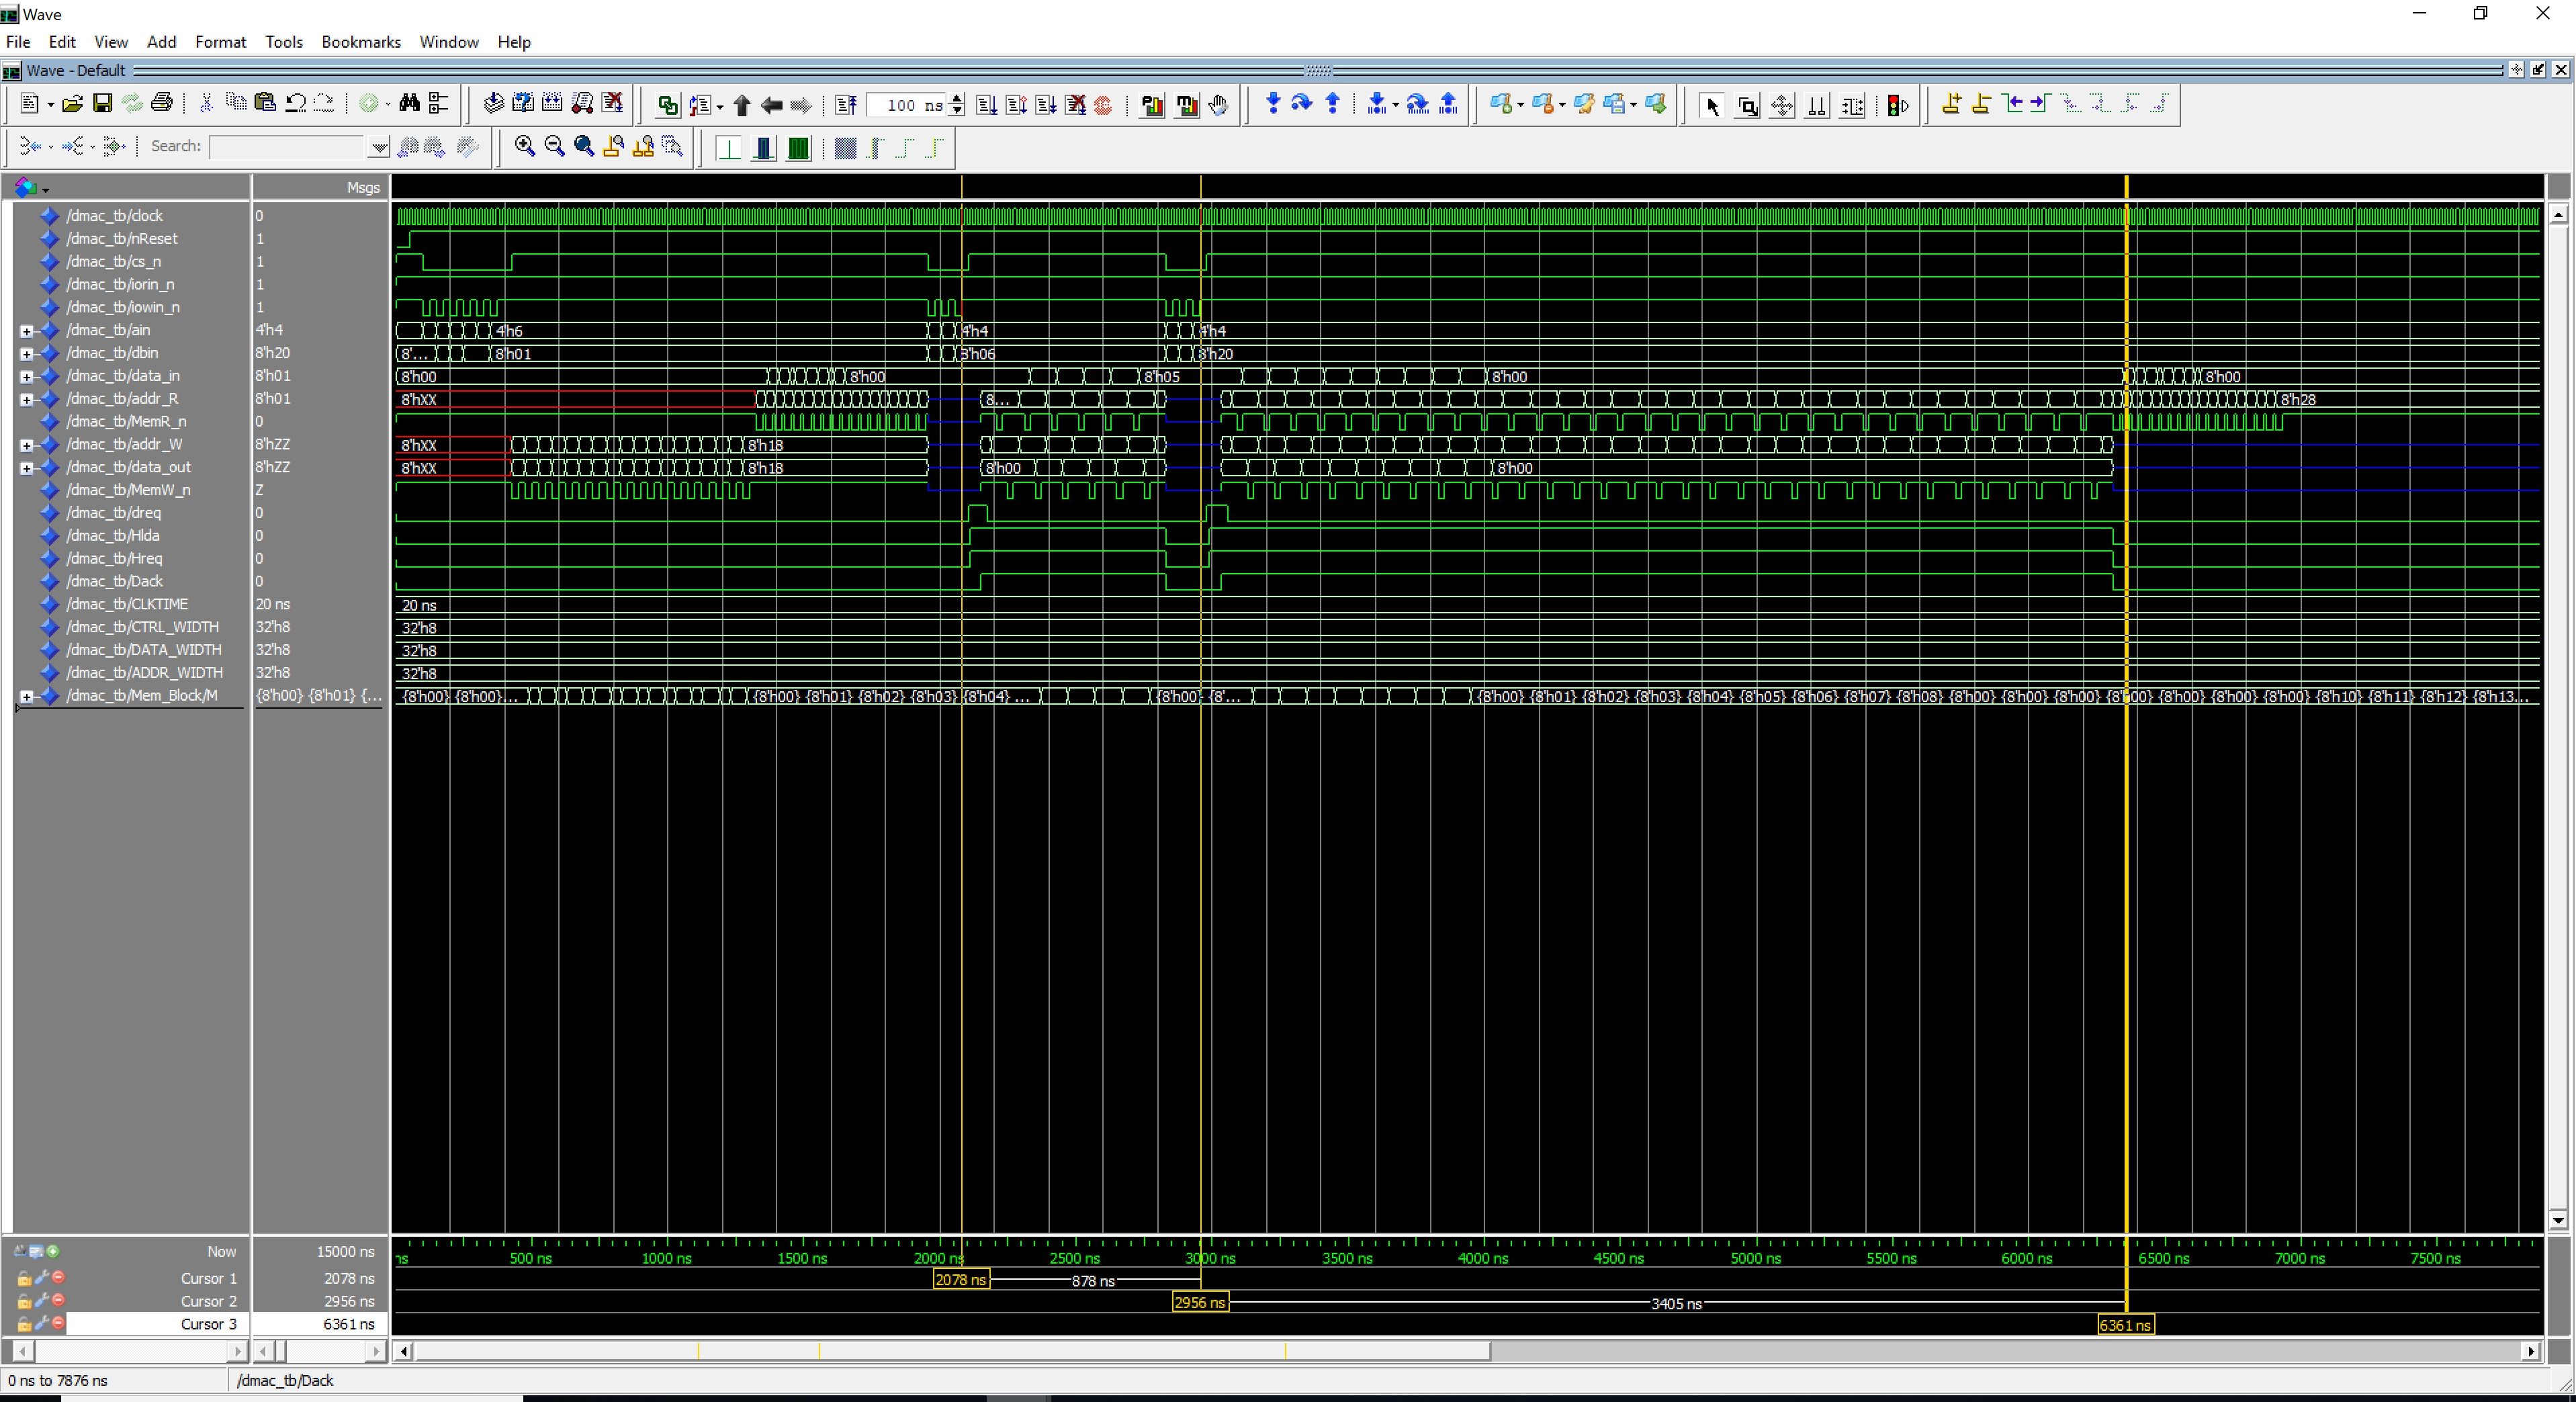Select the Cursor 2 label
2576x1402 pixels.
pos(208,1301)
